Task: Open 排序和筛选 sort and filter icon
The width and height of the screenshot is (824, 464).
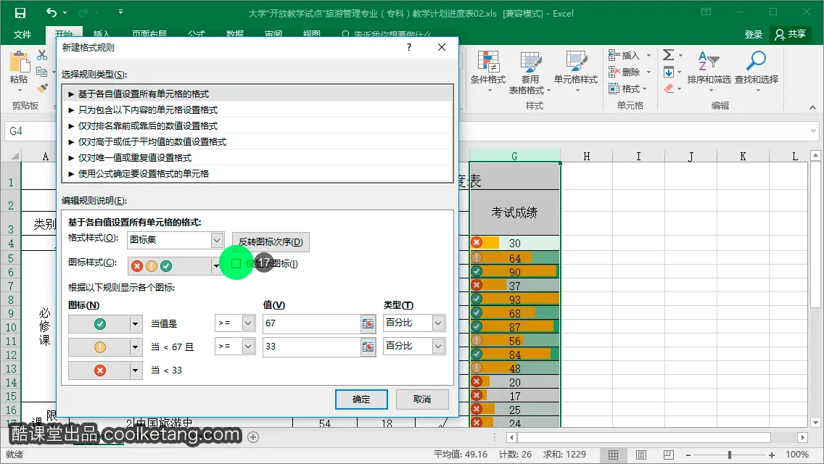Action: click(x=709, y=62)
